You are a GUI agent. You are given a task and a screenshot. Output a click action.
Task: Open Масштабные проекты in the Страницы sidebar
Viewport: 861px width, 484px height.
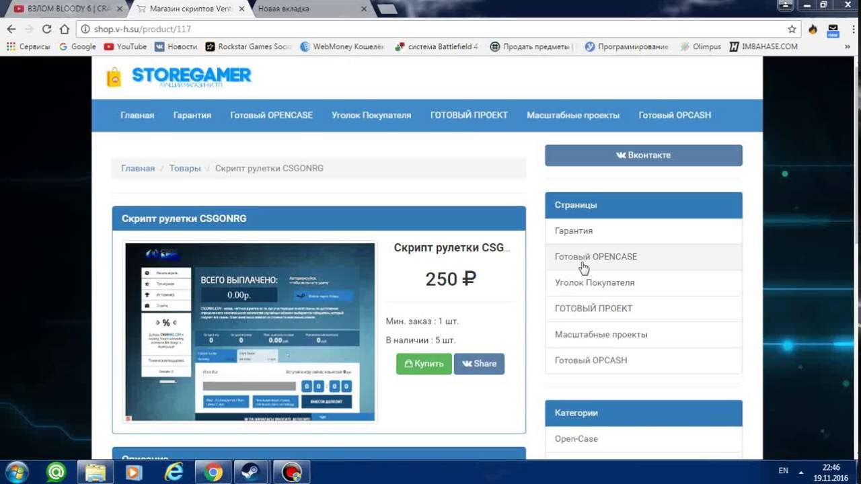(x=644, y=334)
